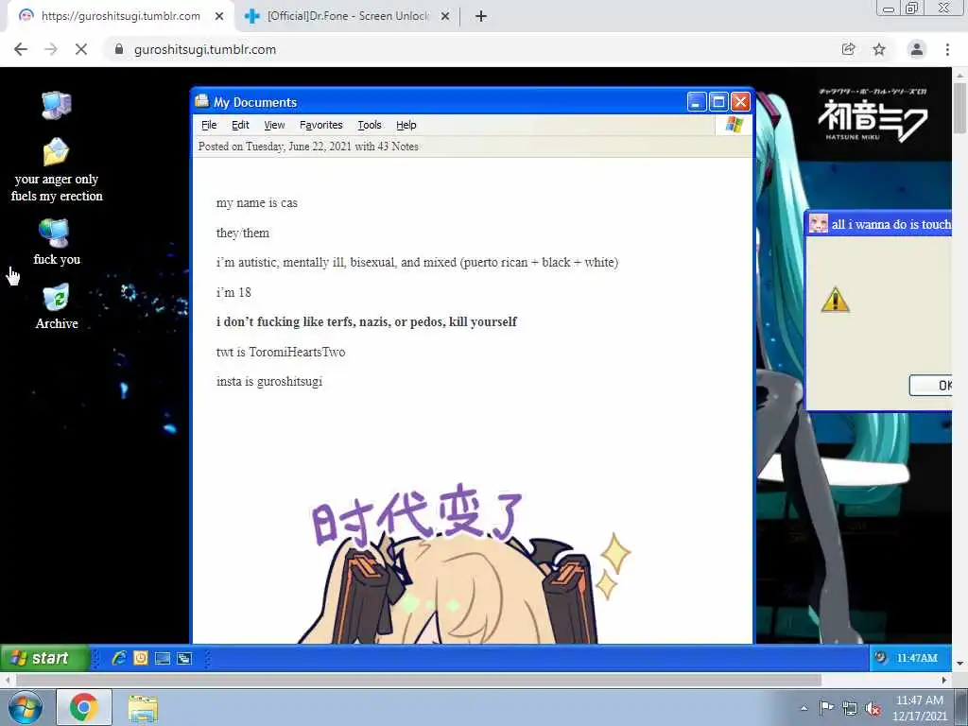Click the fourth quick launch window icon
Image resolution: width=968 pixels, height=726 pixels.
click(x=184, y=658)
